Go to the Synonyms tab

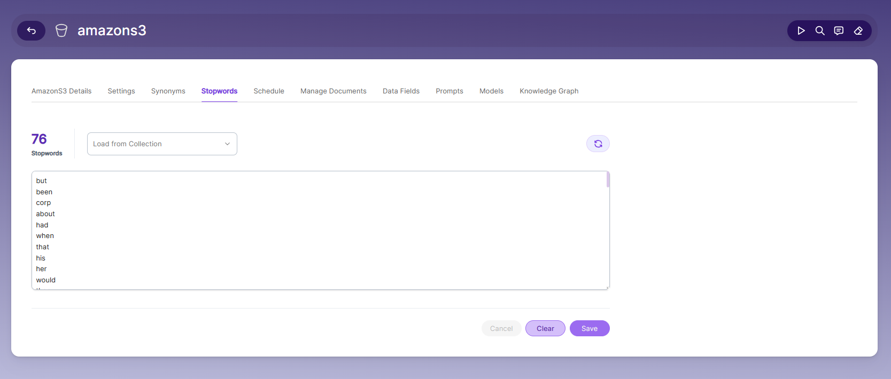(x=168, y=91)
